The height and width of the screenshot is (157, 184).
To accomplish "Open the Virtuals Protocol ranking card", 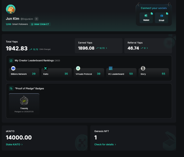I will (x=89, y=73).
